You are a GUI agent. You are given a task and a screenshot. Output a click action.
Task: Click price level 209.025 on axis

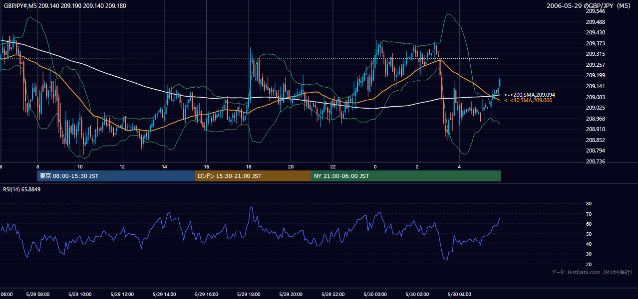point(595,108)
